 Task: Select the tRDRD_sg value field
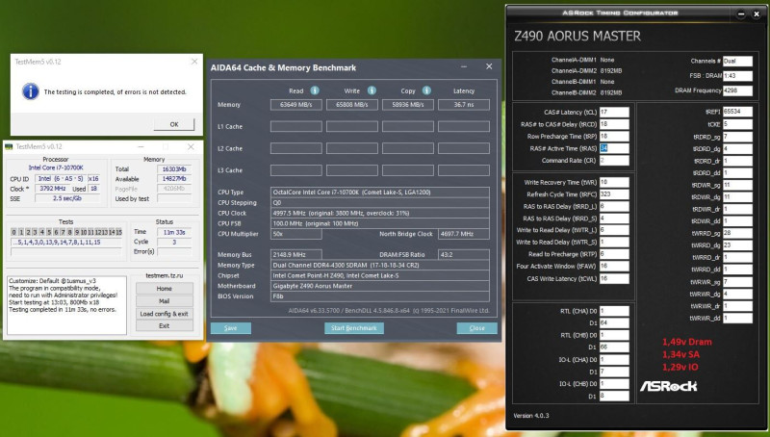point(737,137)
